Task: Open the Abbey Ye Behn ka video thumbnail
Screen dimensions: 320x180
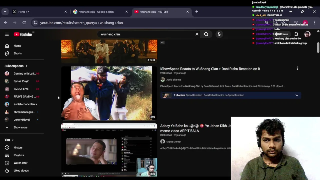Action: [x=109, y=150]
